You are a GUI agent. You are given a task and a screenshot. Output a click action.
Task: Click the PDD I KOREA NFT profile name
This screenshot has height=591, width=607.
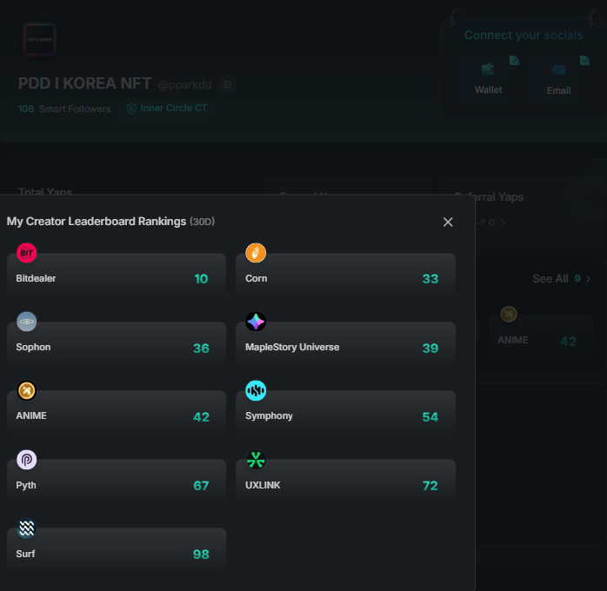click(84, 83)
